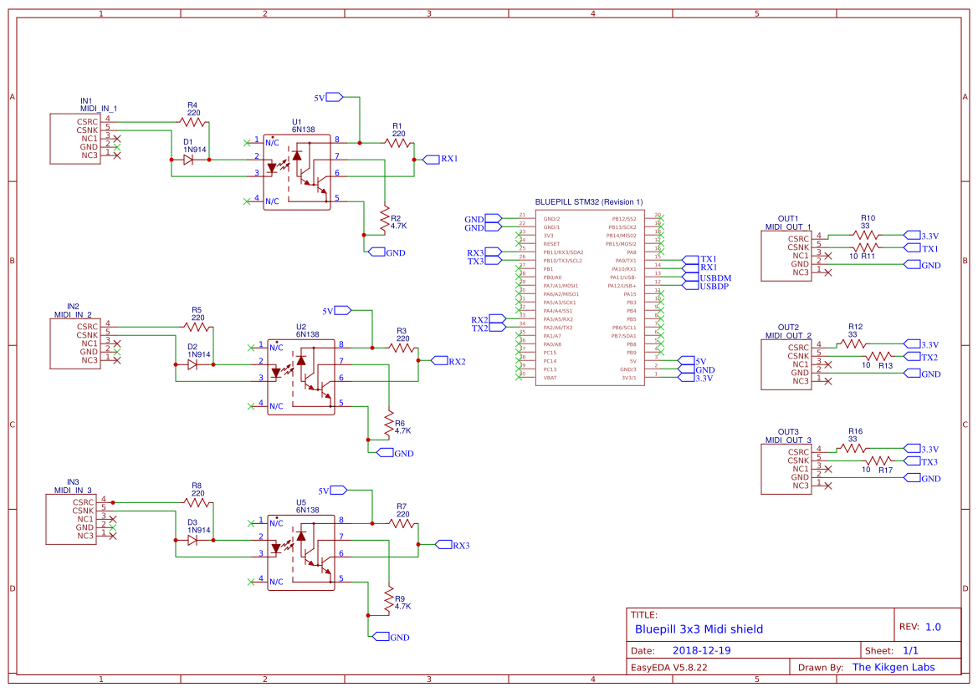Click the drawn by The Kikgen Labs text
This screenshot has width=978, height=692.
[894, 667]
